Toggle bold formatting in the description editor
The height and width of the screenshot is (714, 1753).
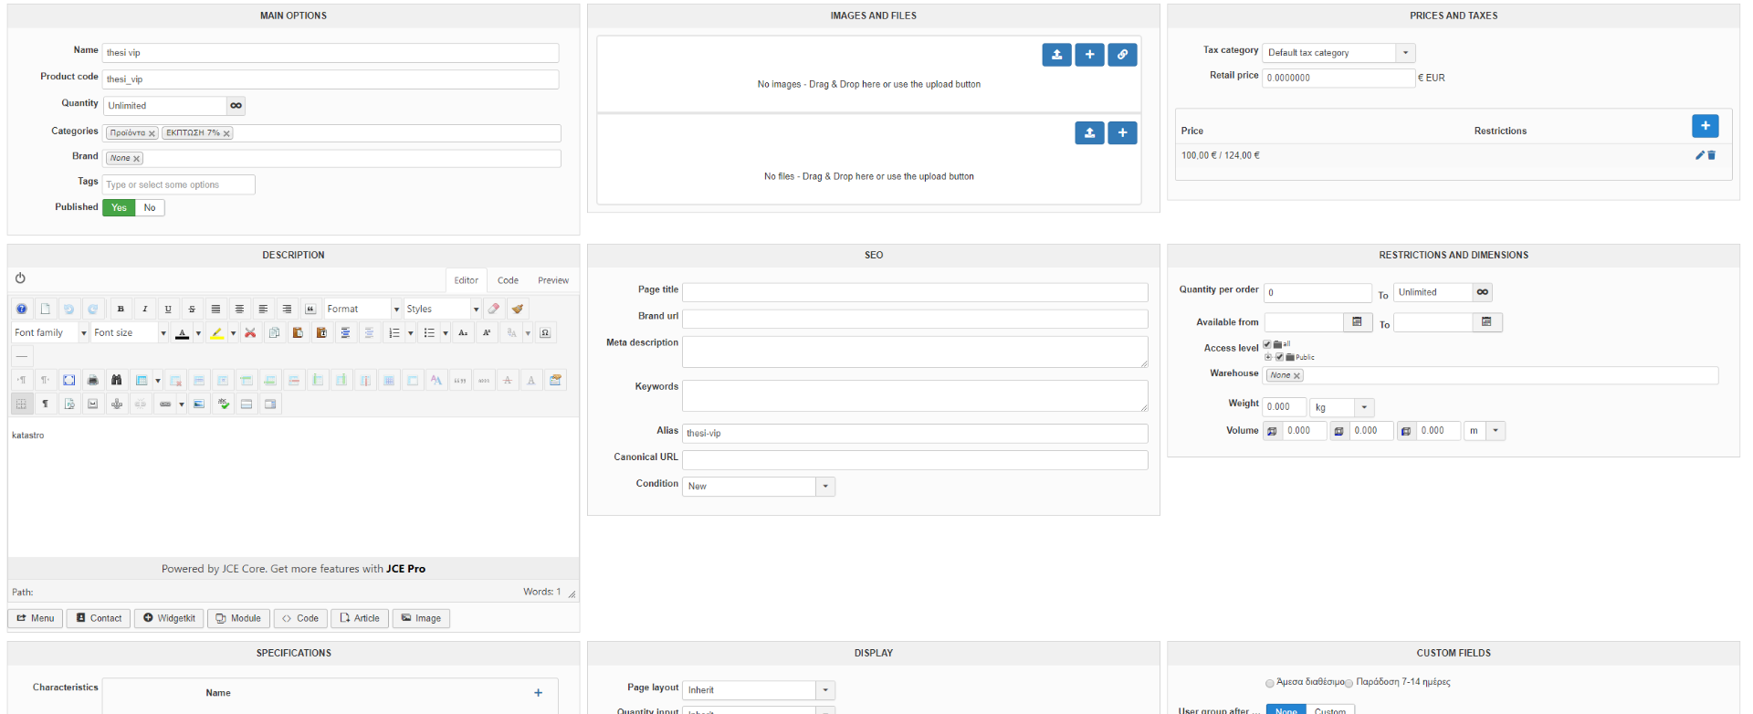tap(121, 309)
